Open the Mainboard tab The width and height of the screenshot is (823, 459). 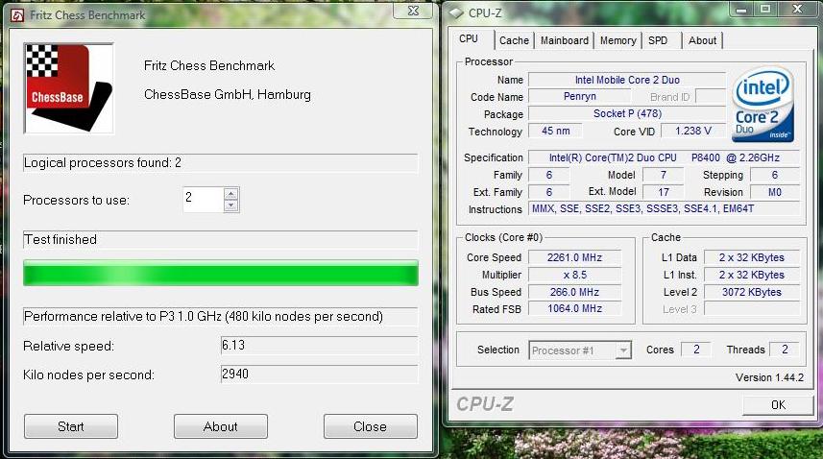click(564, 40)
